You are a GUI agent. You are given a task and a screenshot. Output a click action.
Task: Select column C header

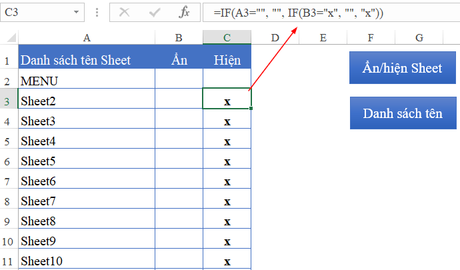[227, 38]
